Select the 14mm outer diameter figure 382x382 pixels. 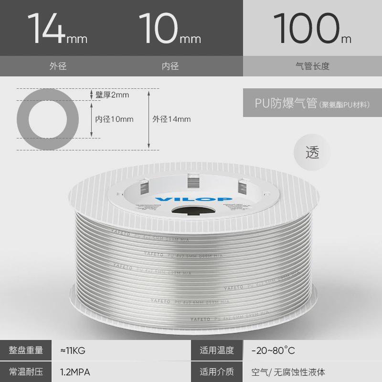[x=57, y=29]
